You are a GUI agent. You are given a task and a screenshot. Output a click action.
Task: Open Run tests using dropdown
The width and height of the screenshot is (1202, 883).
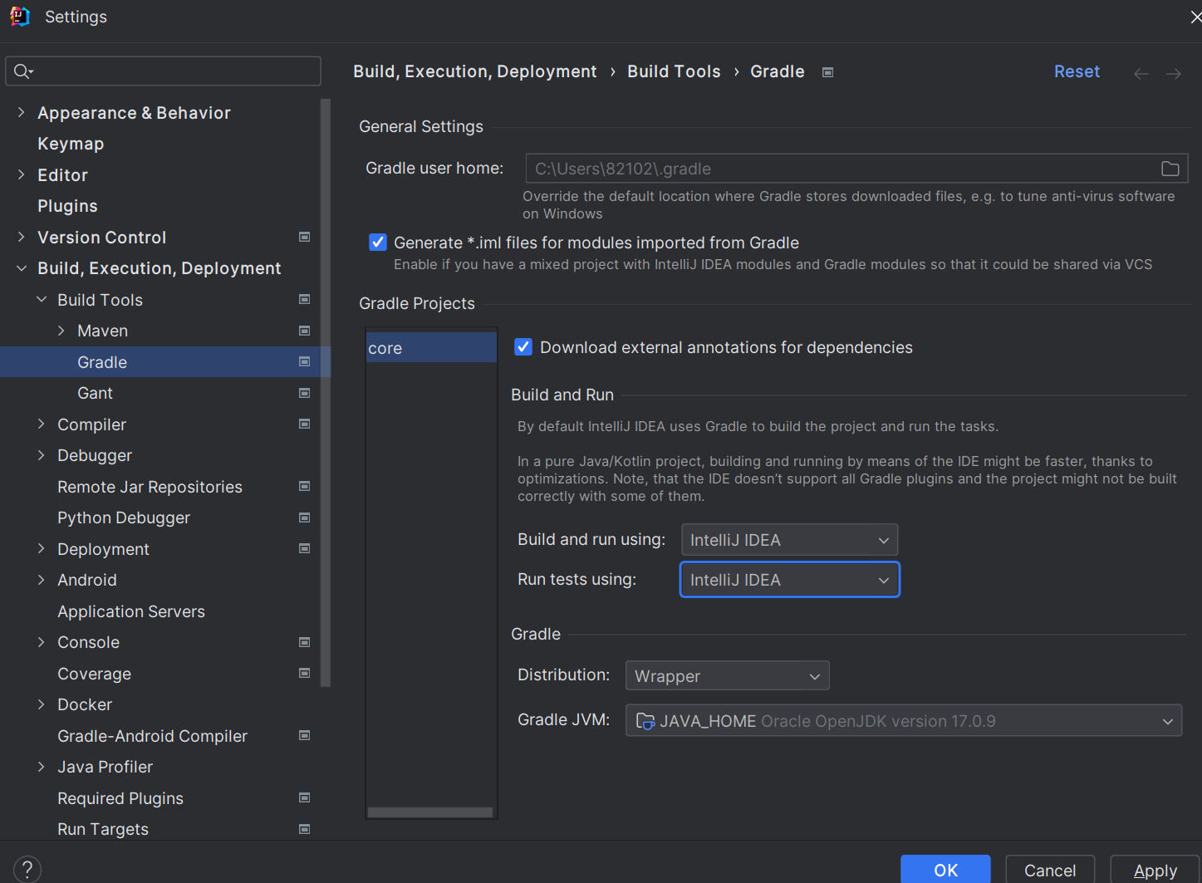pos(789,580)
